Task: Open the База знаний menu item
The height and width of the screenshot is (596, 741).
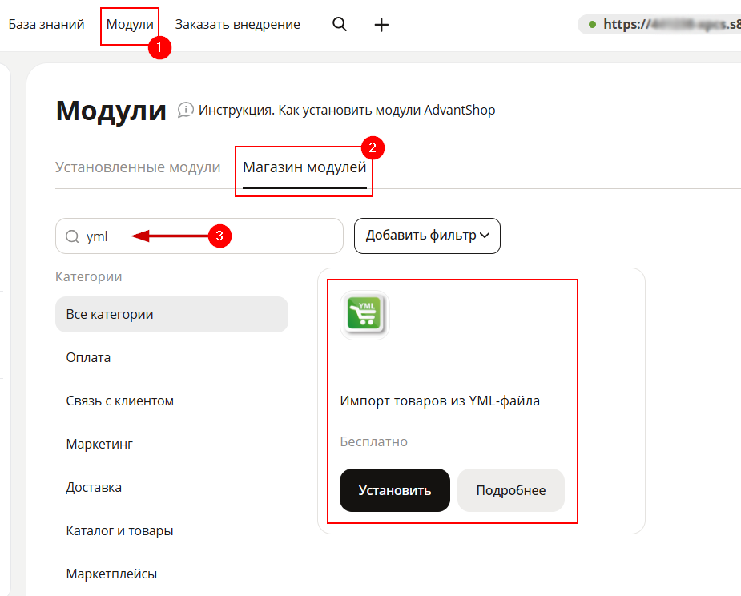Action: point(46,24)
